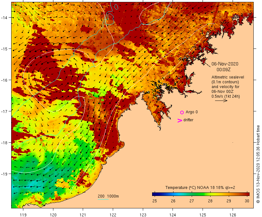Click the '200 1000m' depth legend text
Image resolution: width=262 pixels, height=217 pixels.
point(108,196)
